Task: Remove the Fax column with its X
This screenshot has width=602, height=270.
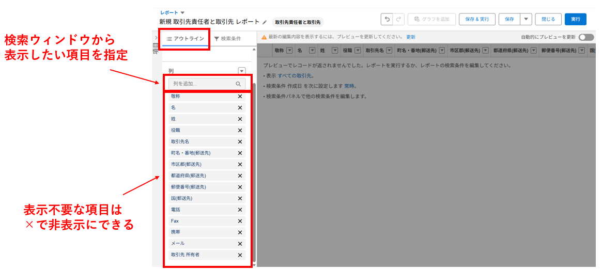Action: [240, 221]
